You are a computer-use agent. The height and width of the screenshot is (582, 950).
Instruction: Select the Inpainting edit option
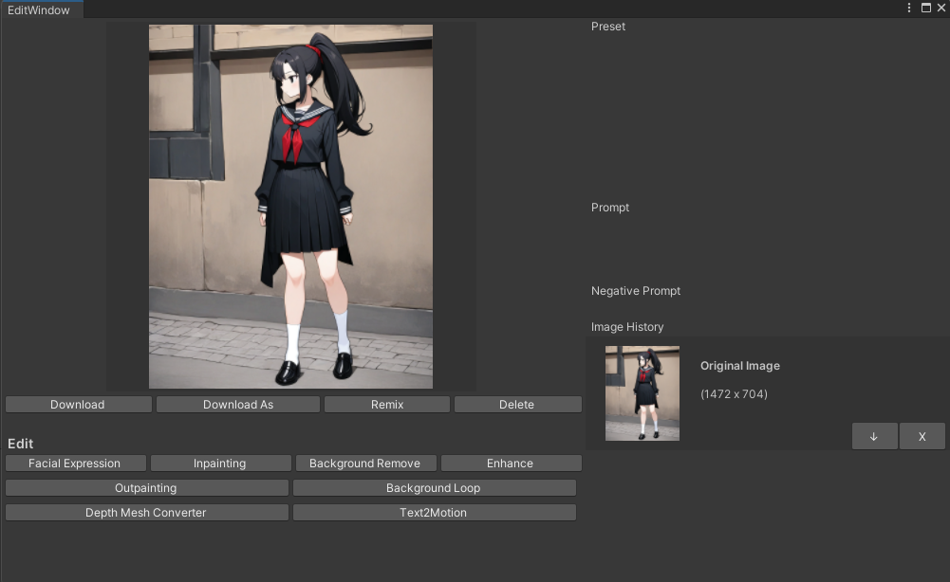click(220, 464)
